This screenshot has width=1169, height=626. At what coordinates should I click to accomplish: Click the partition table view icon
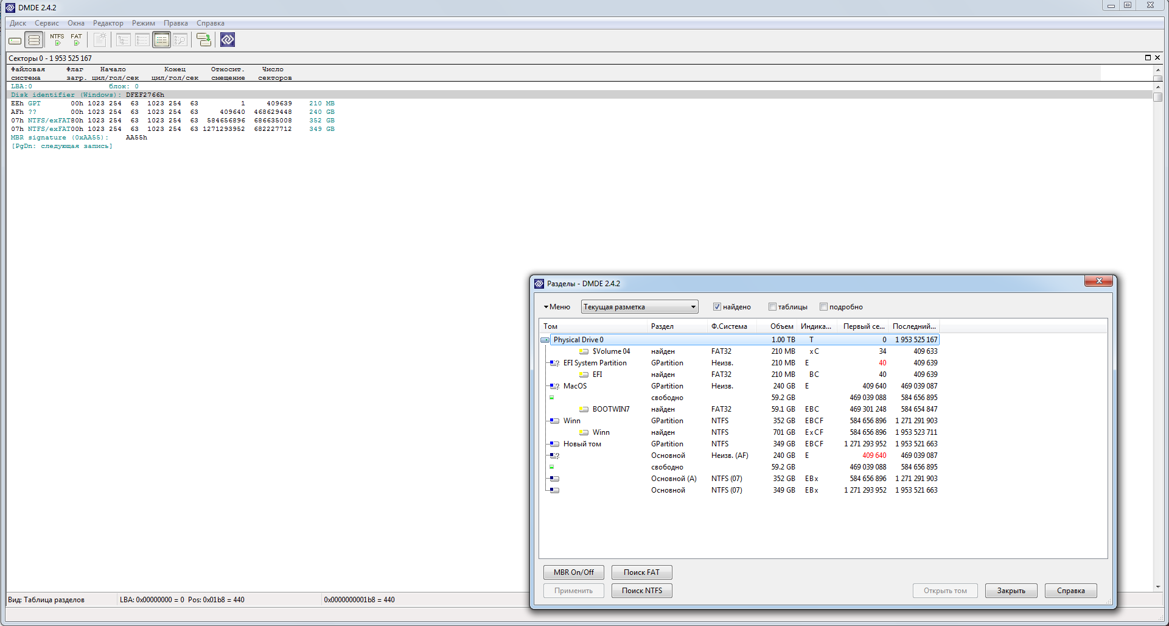coord(161,40)
